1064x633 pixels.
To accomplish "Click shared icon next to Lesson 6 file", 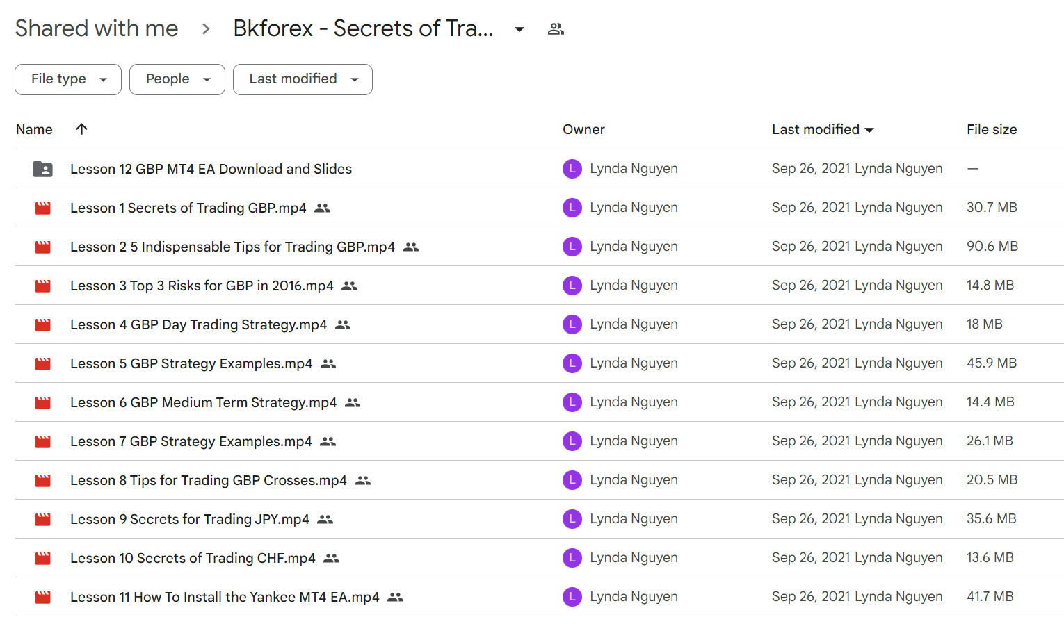I will point(353,402).
